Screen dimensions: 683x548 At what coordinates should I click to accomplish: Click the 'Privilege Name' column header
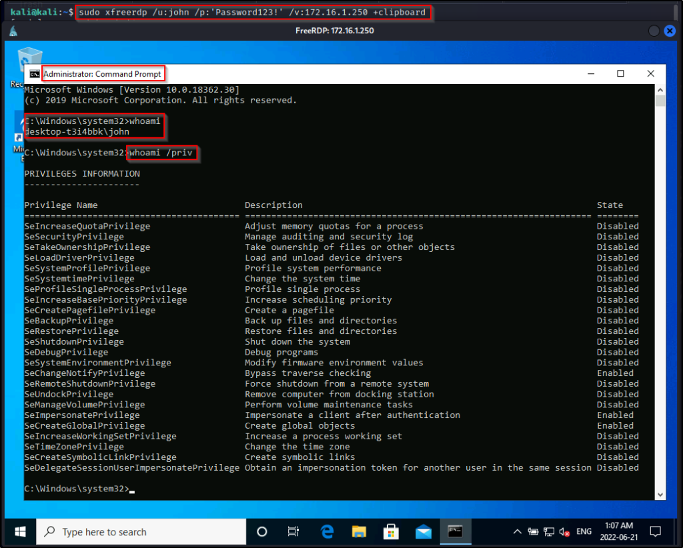tap(61, 205)
